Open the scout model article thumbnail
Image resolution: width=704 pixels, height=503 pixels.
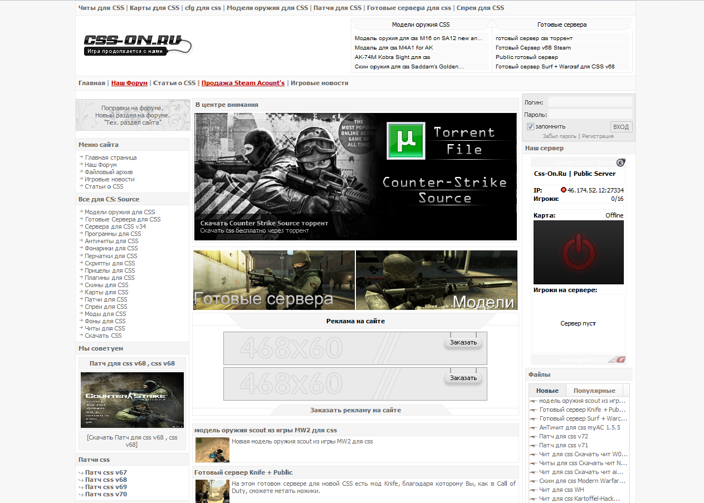pos(212,450)
